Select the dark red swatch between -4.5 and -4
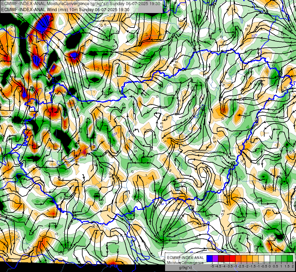 pyautogui.click(x=221, y=259)
